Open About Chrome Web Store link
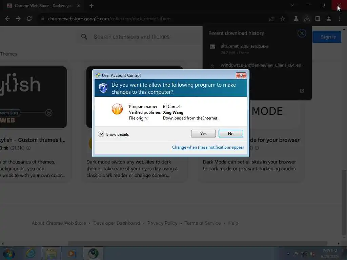Screen dimensions: 347x260 [x=59, y=223]
